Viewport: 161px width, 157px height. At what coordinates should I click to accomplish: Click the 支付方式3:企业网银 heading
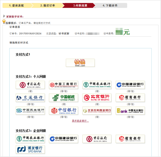pyautogui.click(x=31, y=131)
